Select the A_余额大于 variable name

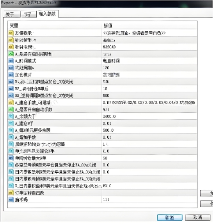click(25, 117)
